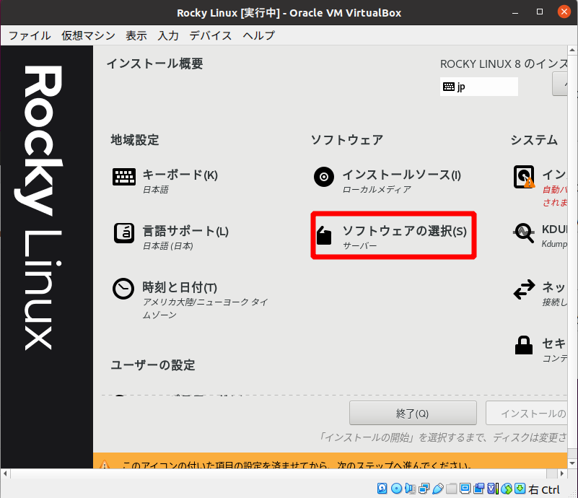
Task: Open the キーボード(K) keyboard settings
Action: (x=165, y=180)
